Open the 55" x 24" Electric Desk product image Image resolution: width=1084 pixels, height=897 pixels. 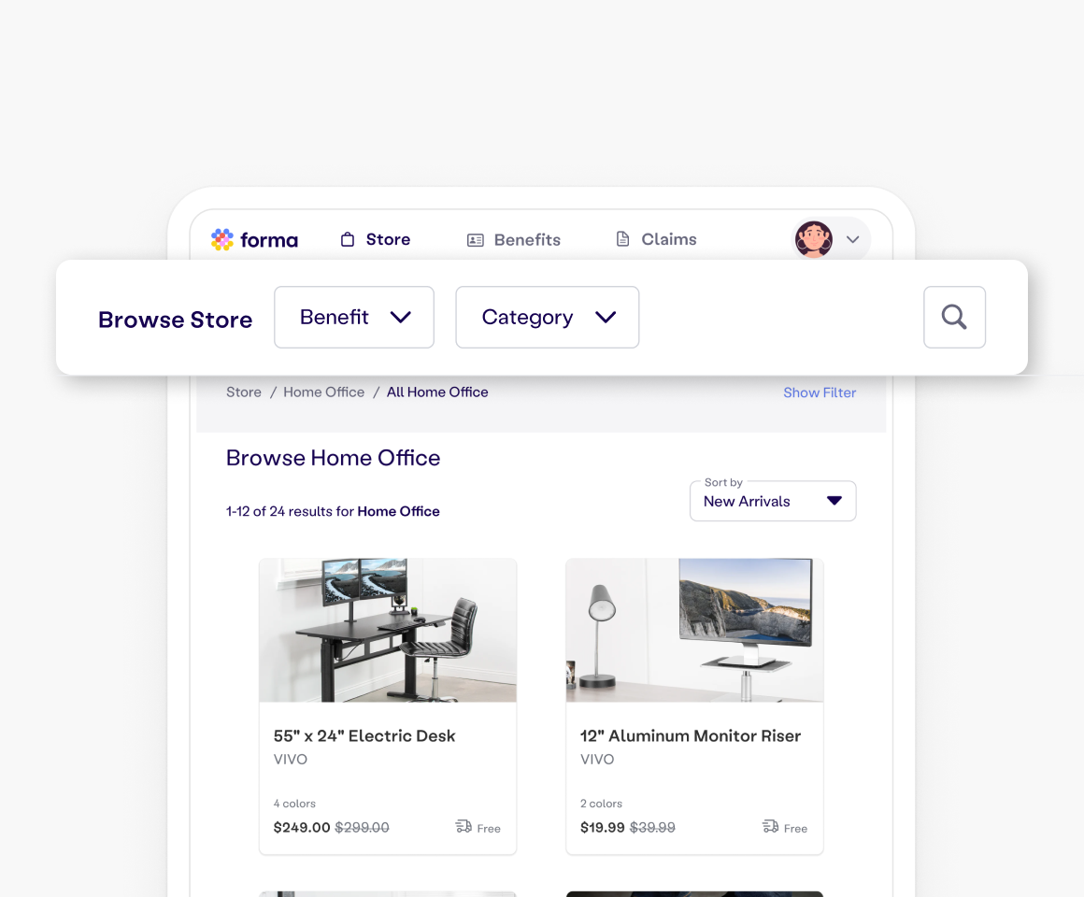pos(388,631)
